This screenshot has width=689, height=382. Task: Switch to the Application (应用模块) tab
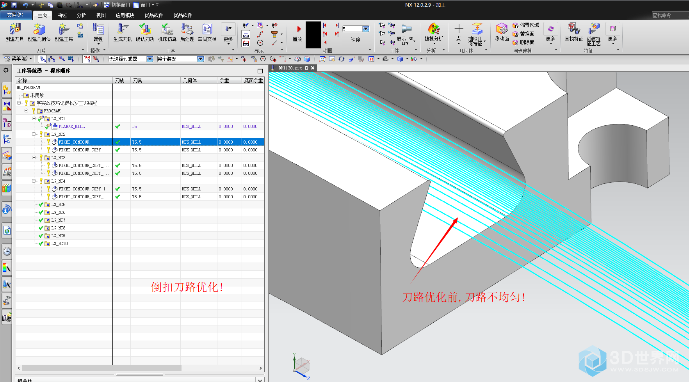[x=125, y=15]
